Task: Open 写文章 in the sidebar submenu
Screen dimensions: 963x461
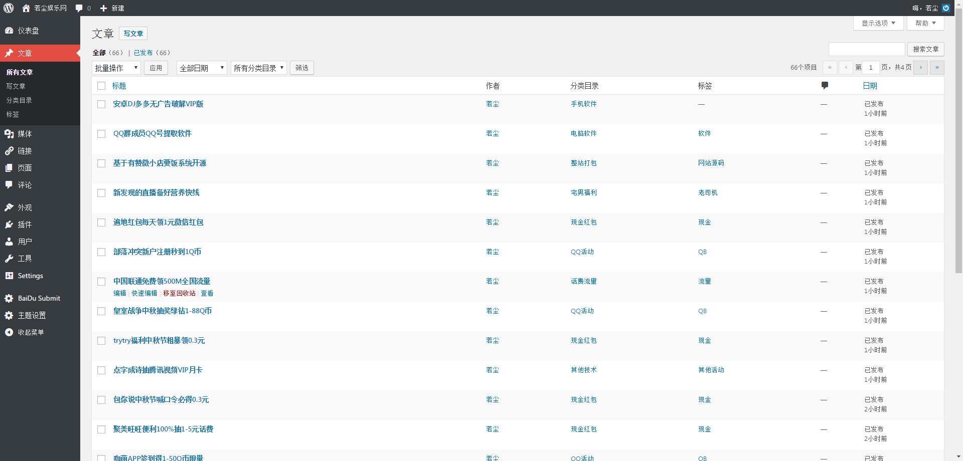Action: (x=16, y=86)
